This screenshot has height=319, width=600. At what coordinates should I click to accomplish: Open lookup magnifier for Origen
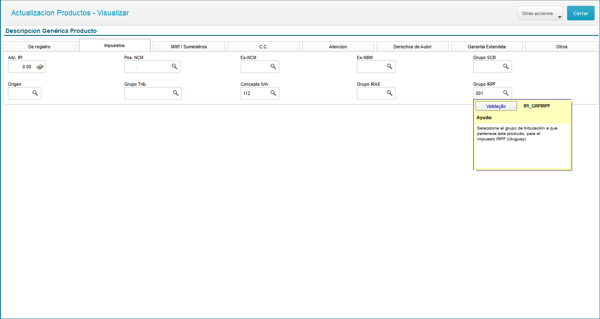click(x=35, y=93)
